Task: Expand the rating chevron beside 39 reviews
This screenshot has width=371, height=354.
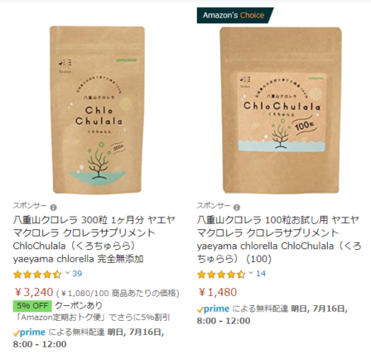Action: (x=67, y=273)
